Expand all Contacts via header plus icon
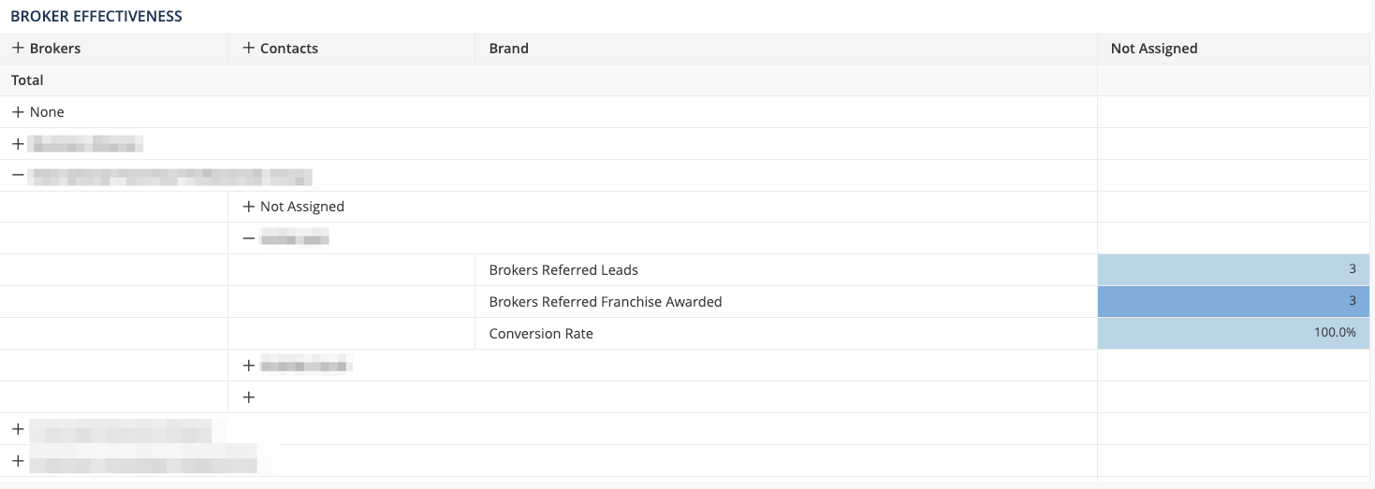1375x489 pixels. coord(248,48)
